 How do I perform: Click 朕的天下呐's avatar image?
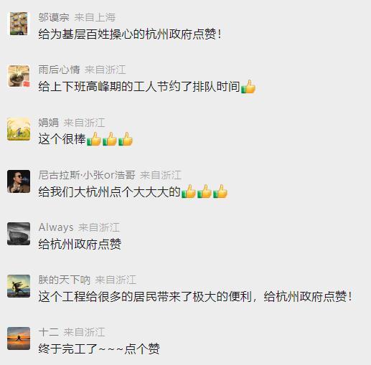pyautogui.click(x=19, y=286)
